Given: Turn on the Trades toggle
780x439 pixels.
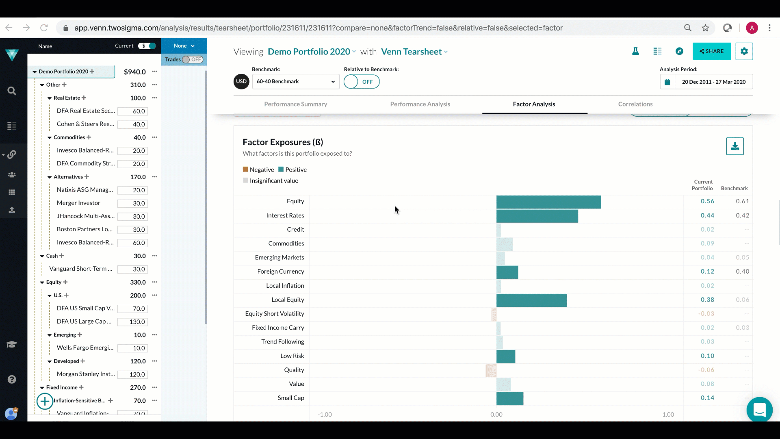Looking at the screenshot, I should [x=193, y=59].
